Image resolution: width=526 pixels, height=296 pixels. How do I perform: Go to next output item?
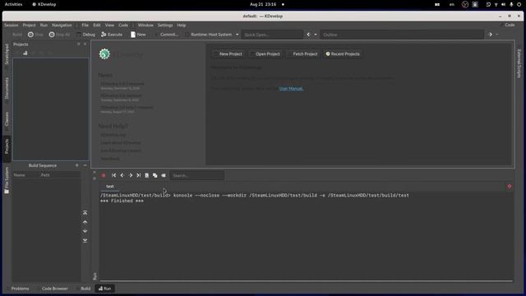pos(131,175)
